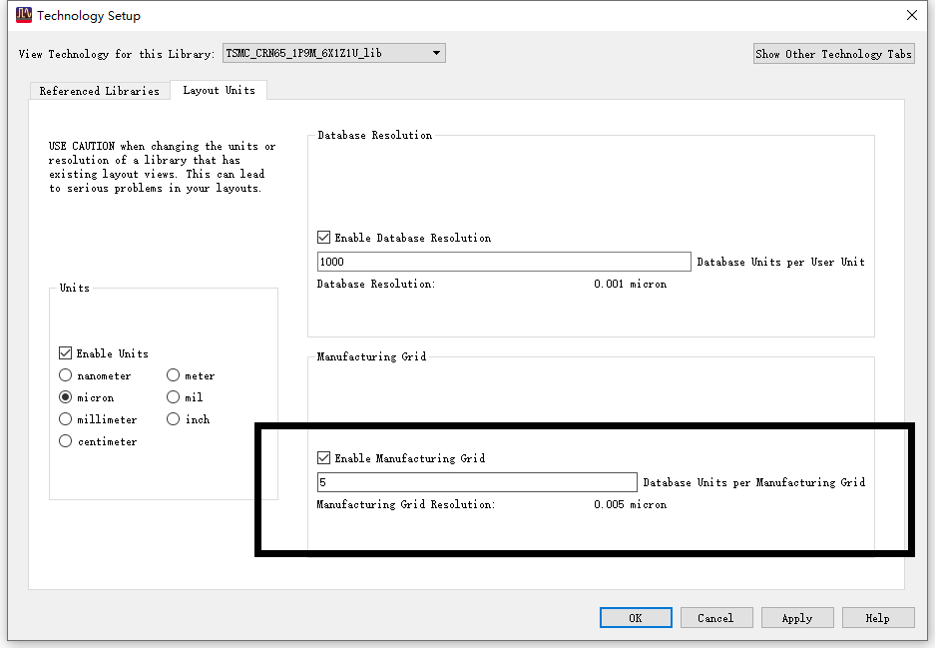Image resolution: width=935 pixels, height=648 pixels.
Task: Switch to the Referenced Libraries tab
Action: click(99, 91)
